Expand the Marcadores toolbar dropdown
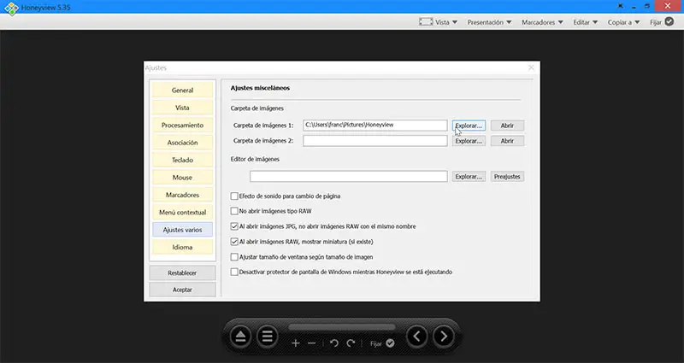 tap(542, 22)
